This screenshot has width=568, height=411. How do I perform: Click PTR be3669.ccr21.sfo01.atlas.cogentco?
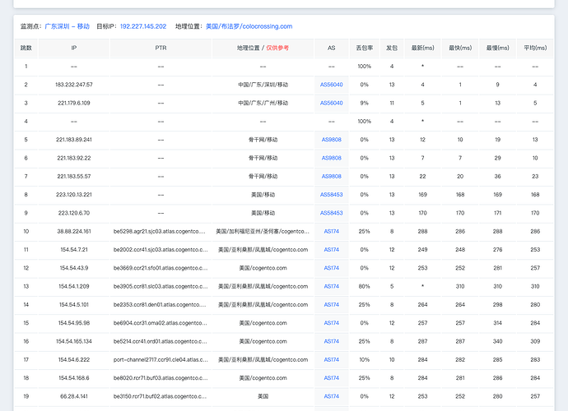coord(161,268)
